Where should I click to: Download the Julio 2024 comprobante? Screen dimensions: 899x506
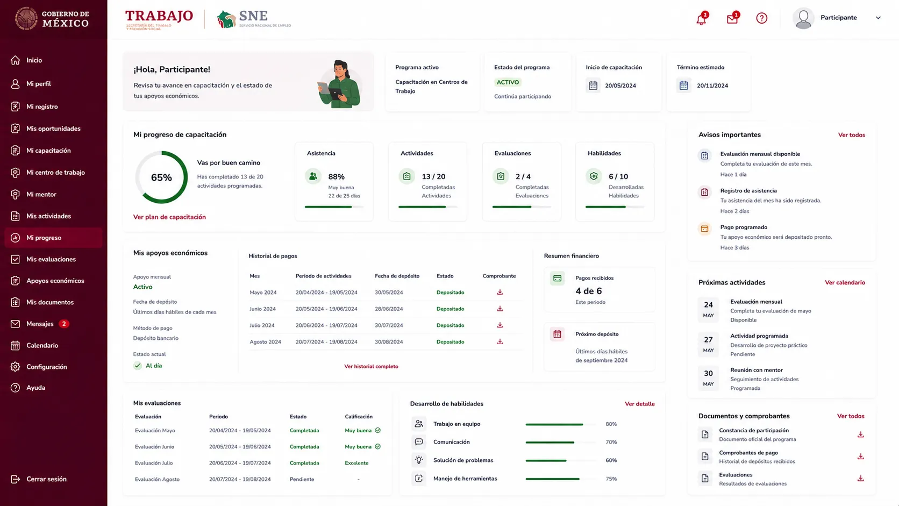pos(500,325)
